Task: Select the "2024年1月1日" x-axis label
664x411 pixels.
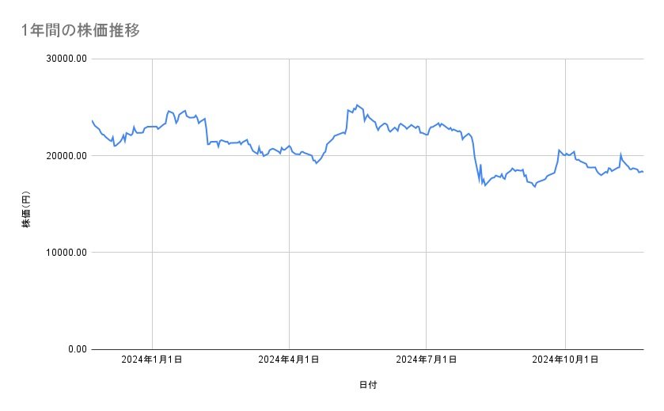Action: pyautogui.click(x=152, y=360)
